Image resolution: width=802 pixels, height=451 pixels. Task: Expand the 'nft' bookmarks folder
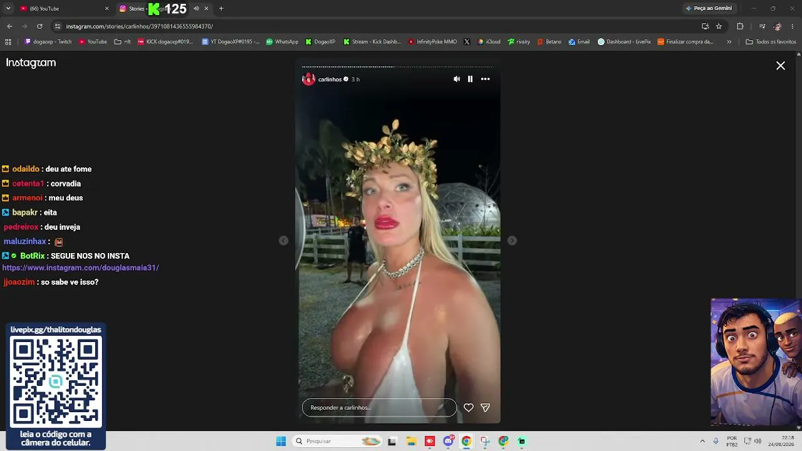pyautogui.click(x=123, y=42)
